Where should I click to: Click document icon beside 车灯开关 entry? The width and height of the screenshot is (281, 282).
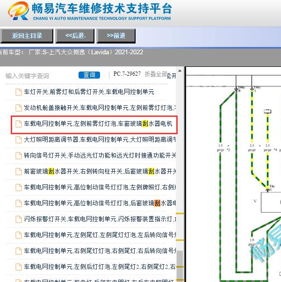[19, 92]
